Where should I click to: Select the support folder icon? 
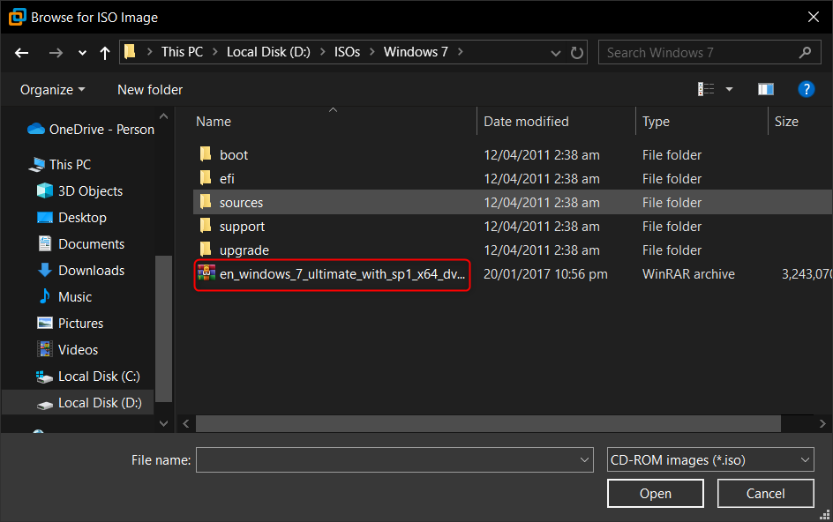206,226
